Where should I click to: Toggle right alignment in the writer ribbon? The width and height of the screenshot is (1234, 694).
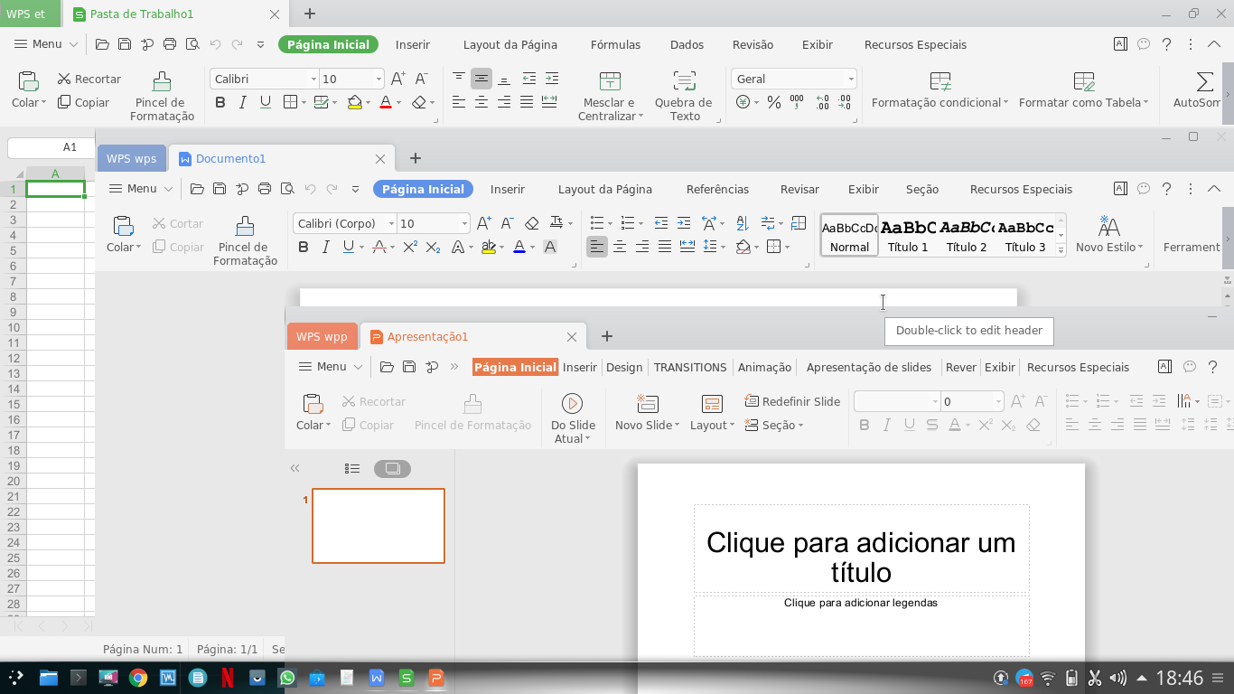click(x=642, y=247)
